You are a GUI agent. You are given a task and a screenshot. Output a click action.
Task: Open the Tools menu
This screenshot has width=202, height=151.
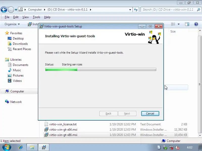[x=36, y=17]
